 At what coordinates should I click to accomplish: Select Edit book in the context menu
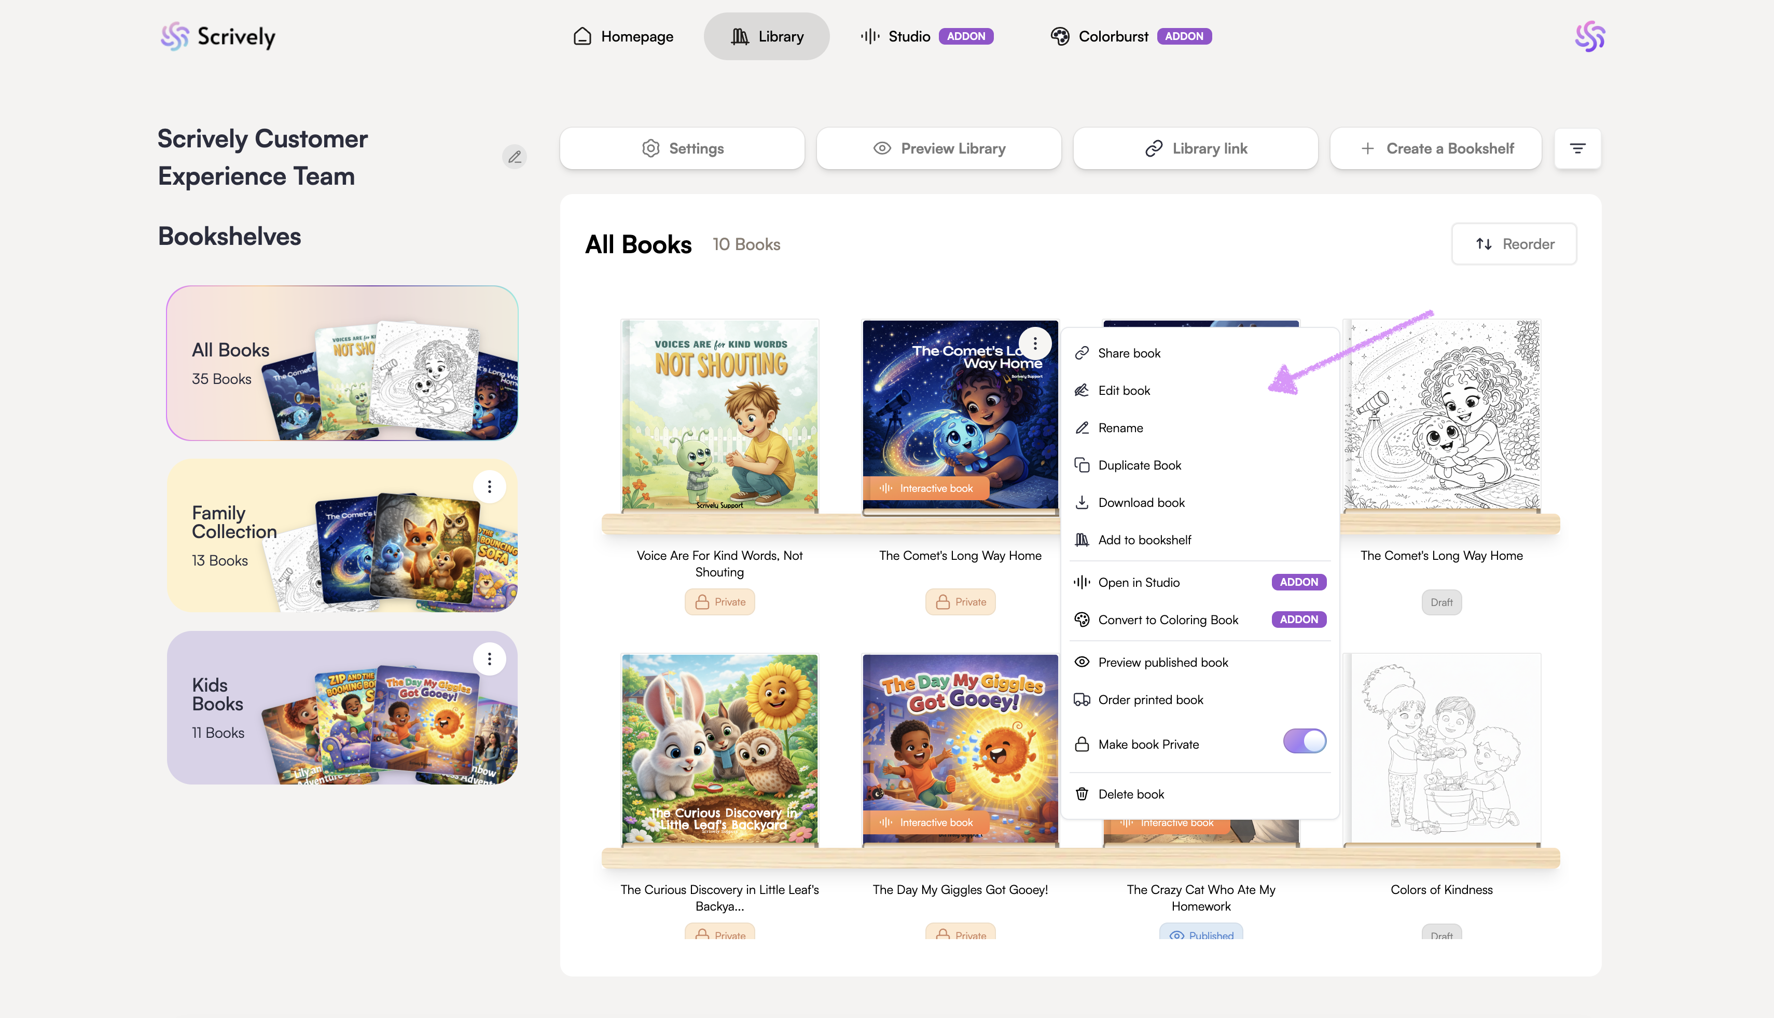(1123, 390)
